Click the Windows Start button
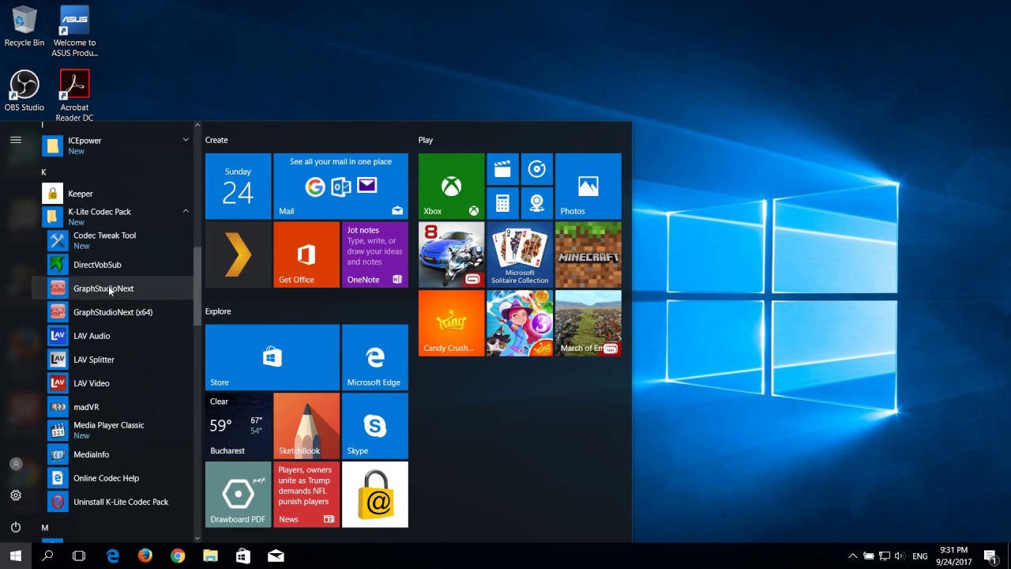 coord(16,556)
